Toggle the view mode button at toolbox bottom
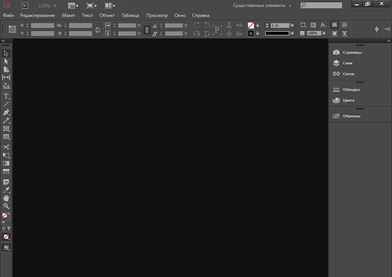The height and width of the screenshot is (277, 392). (x=6, y=248)
